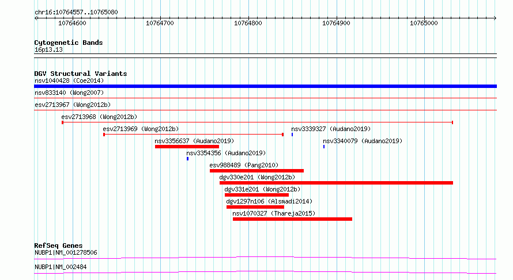Click ruler position 10764600

72,23
